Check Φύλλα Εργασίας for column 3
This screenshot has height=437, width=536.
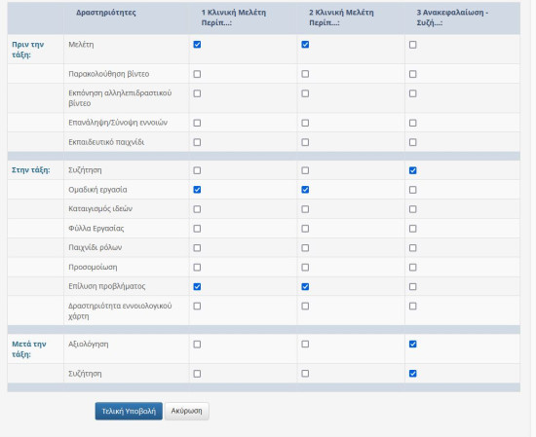412,228
